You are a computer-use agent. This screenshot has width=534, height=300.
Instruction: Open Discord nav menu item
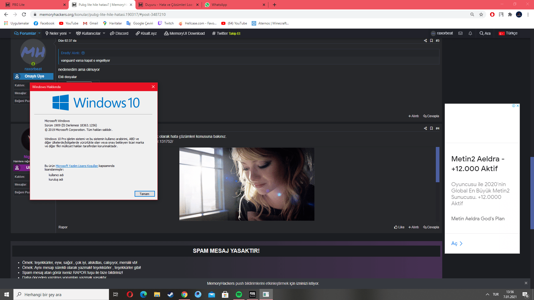tap(119, 33)
